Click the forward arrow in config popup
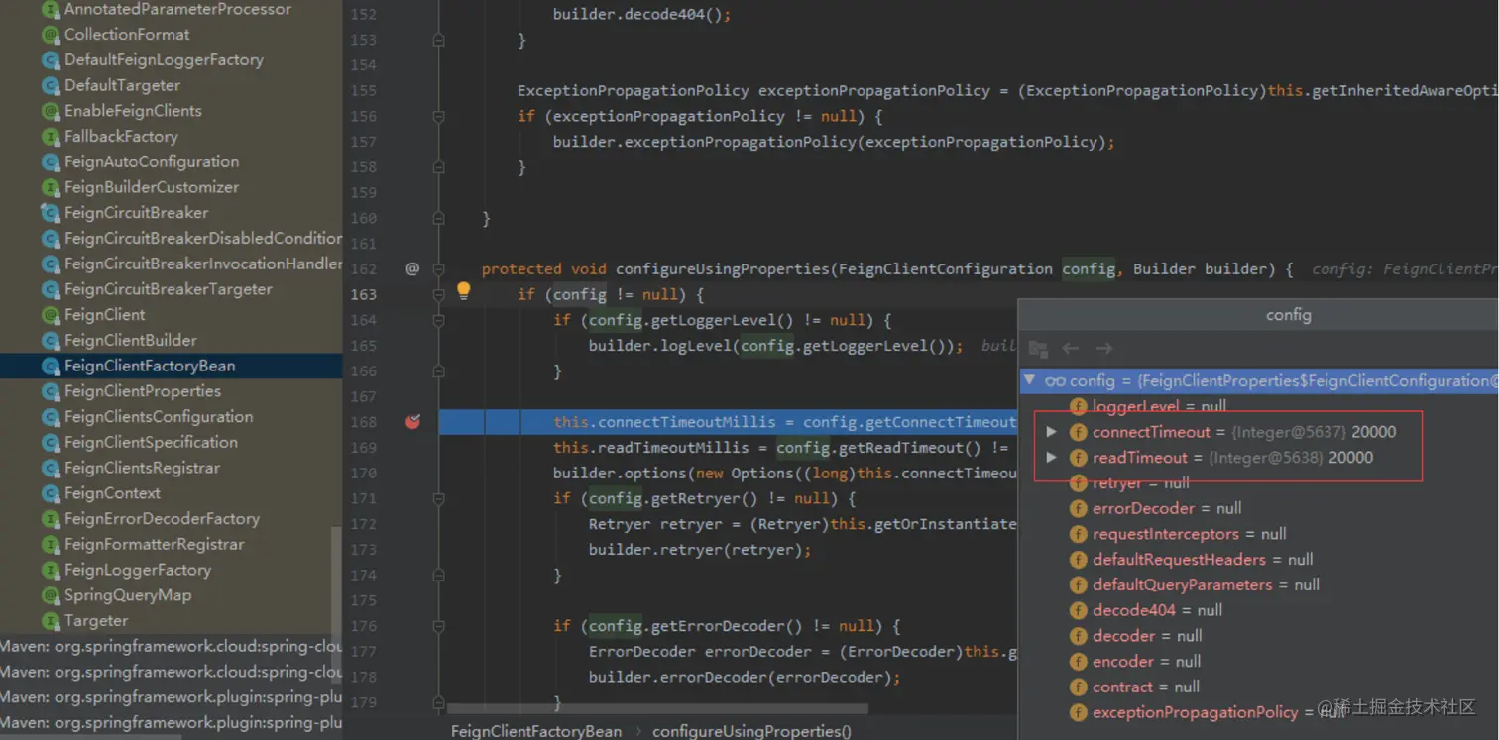This screenshot has width=1499, height=740. [x=1104, y=348]
